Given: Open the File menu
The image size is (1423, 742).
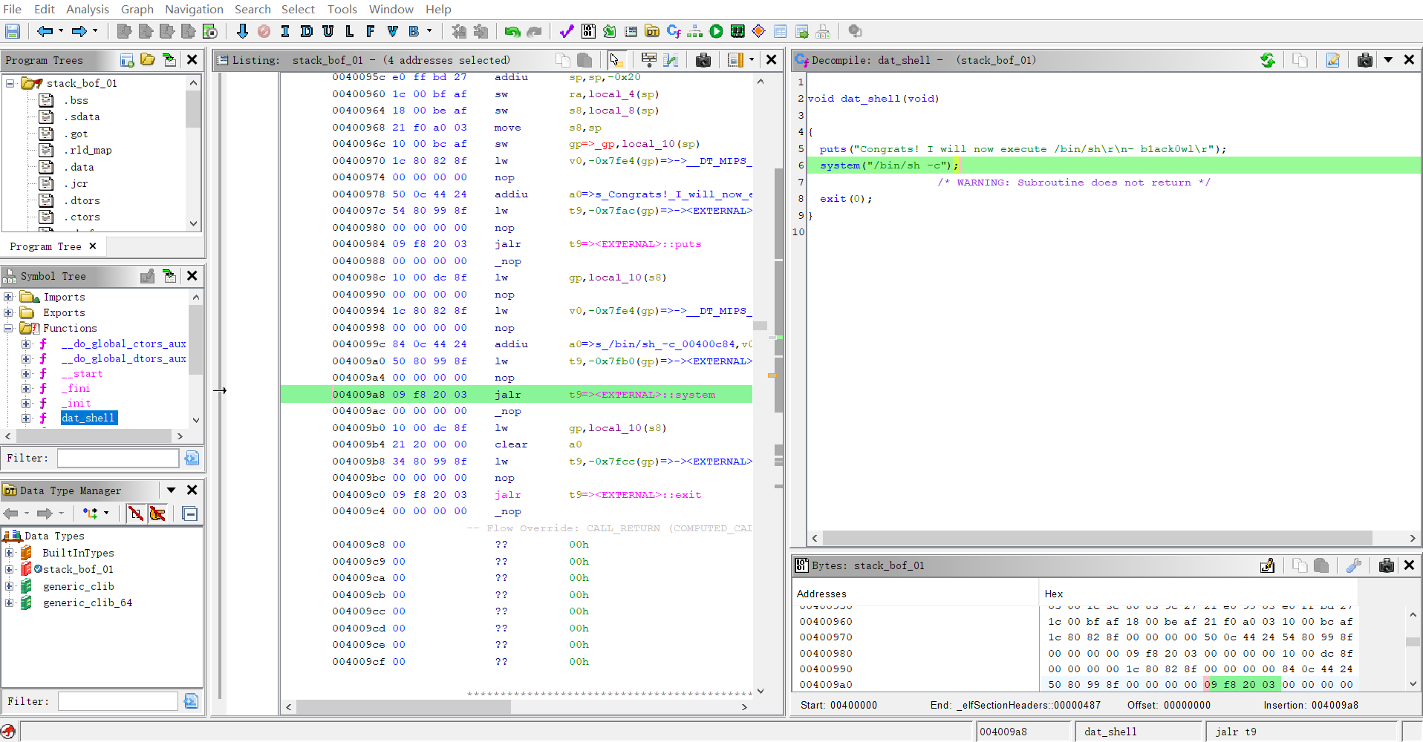Looking at the screenshot, I should click(13, 9).
